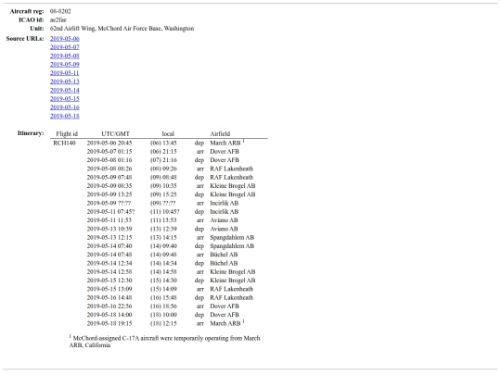
Task: Click UTC time 2019-05-14 07:40
Action: [109, 246]
